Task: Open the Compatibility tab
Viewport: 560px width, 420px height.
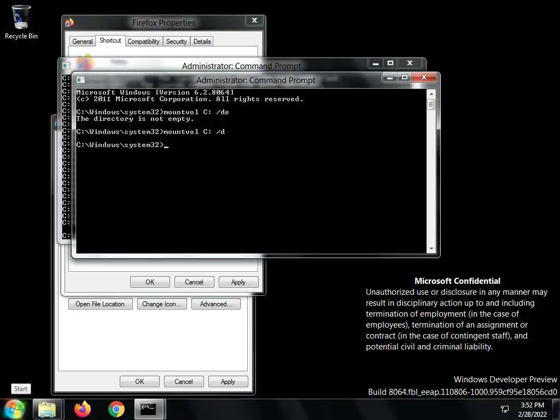Action: [144, 42]
